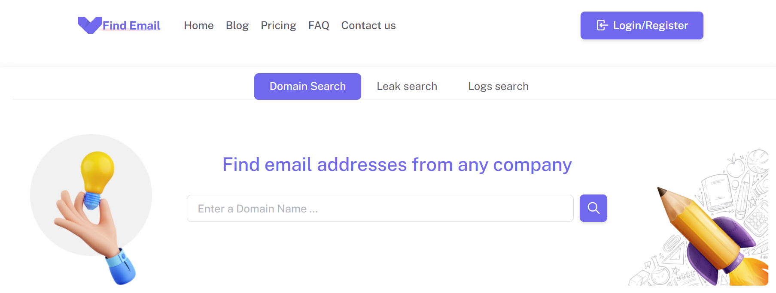Select the Domain Search tab
This screenshot has width=776, height=293.
(x=307, y=87)
